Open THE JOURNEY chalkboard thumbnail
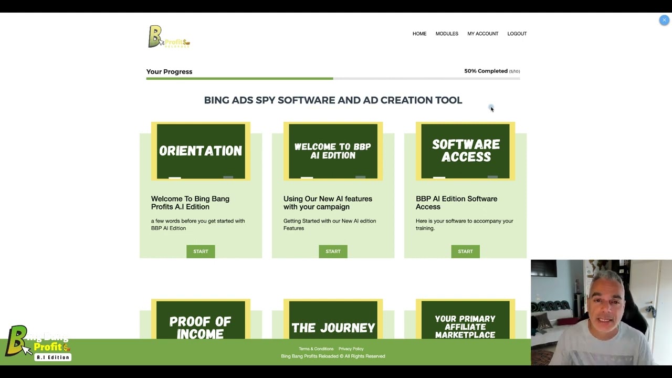 coord(333,319)
